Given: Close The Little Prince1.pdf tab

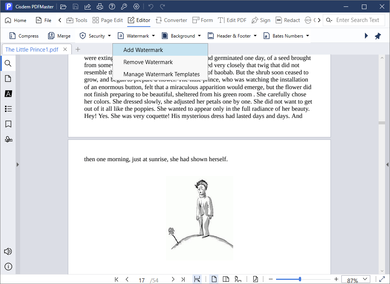Looking at the screenshot, I should tap(65, 49).
